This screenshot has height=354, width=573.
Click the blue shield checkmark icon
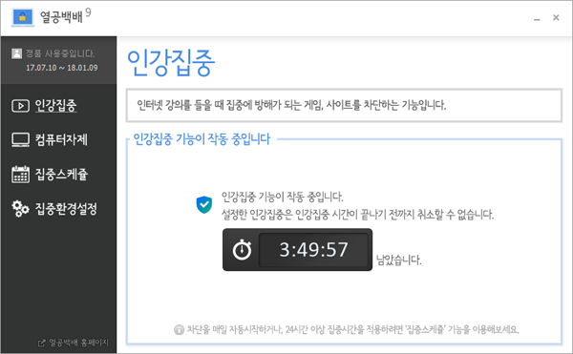[x=204, y=205]
